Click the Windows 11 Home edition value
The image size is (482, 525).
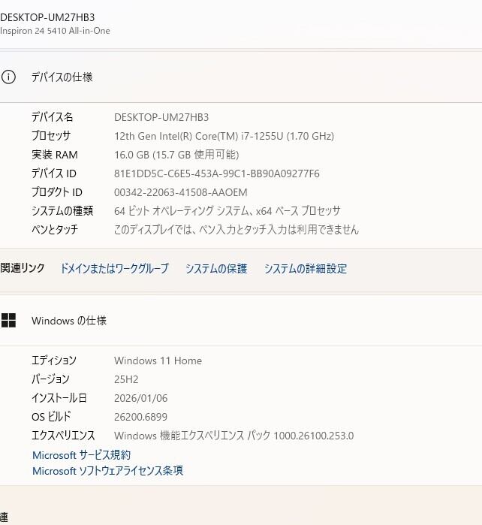pos(158,361)
